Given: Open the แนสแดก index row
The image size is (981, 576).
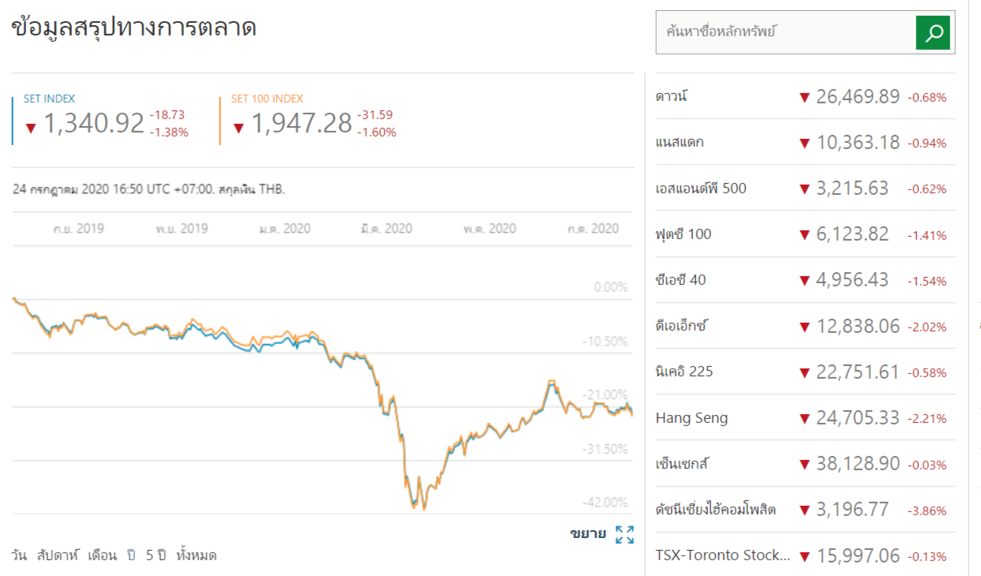Looking at the screenshot, I should coord(680,143).
